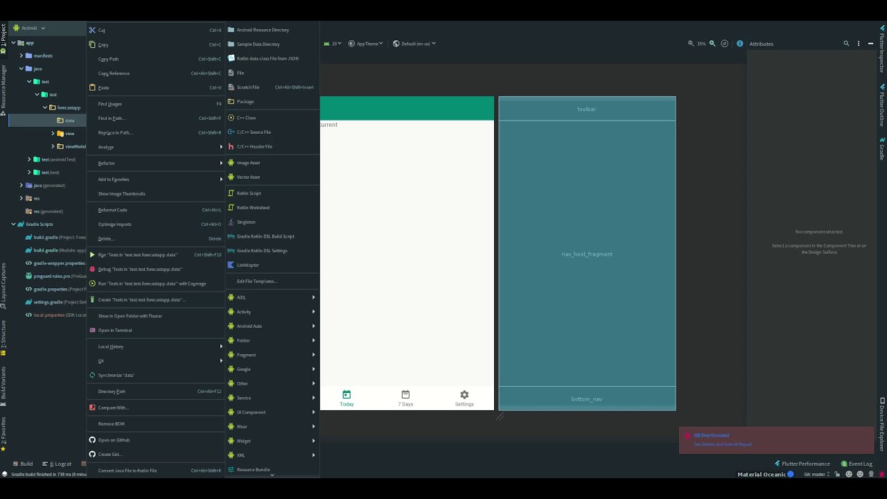Click the Run with Coverage icon
Screen dimensions: 887x499
click(x=92, y=283)
